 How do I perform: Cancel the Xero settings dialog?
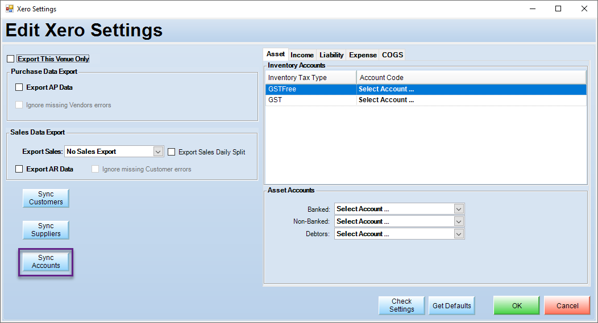[567, 305]
